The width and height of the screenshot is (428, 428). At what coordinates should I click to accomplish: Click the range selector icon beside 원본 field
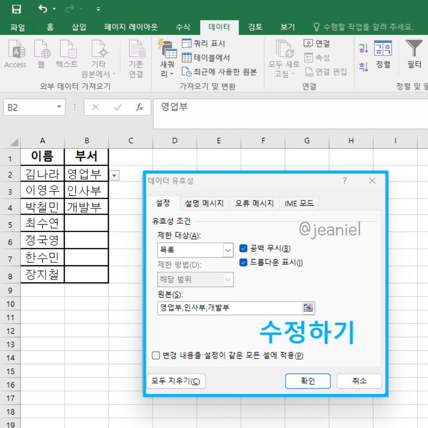click(308, 308)
